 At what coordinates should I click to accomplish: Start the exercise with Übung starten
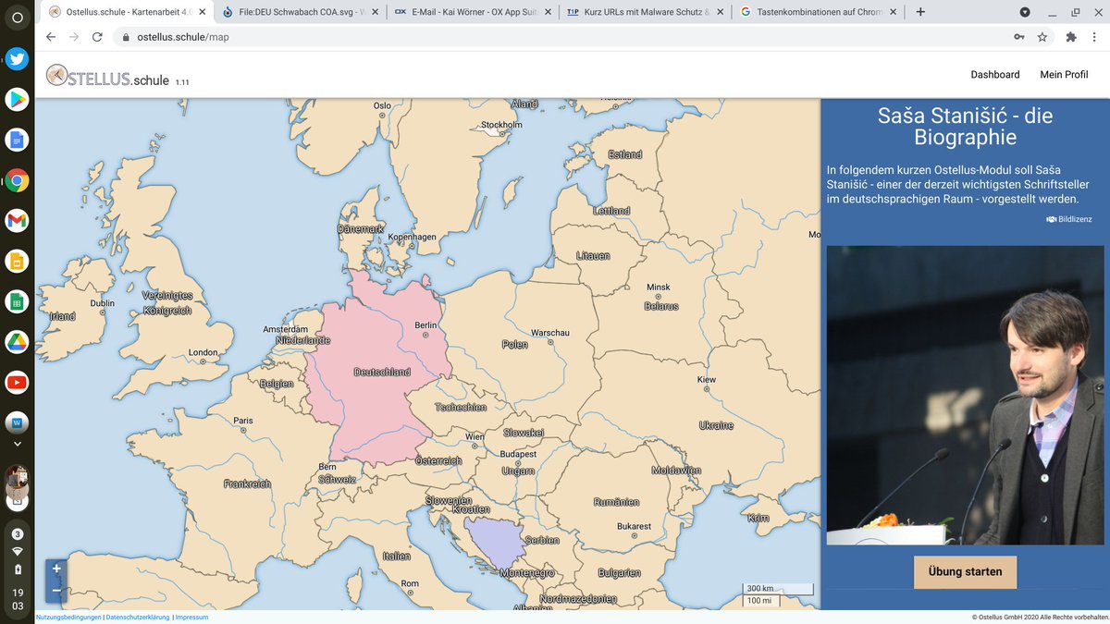pos(965,571)
